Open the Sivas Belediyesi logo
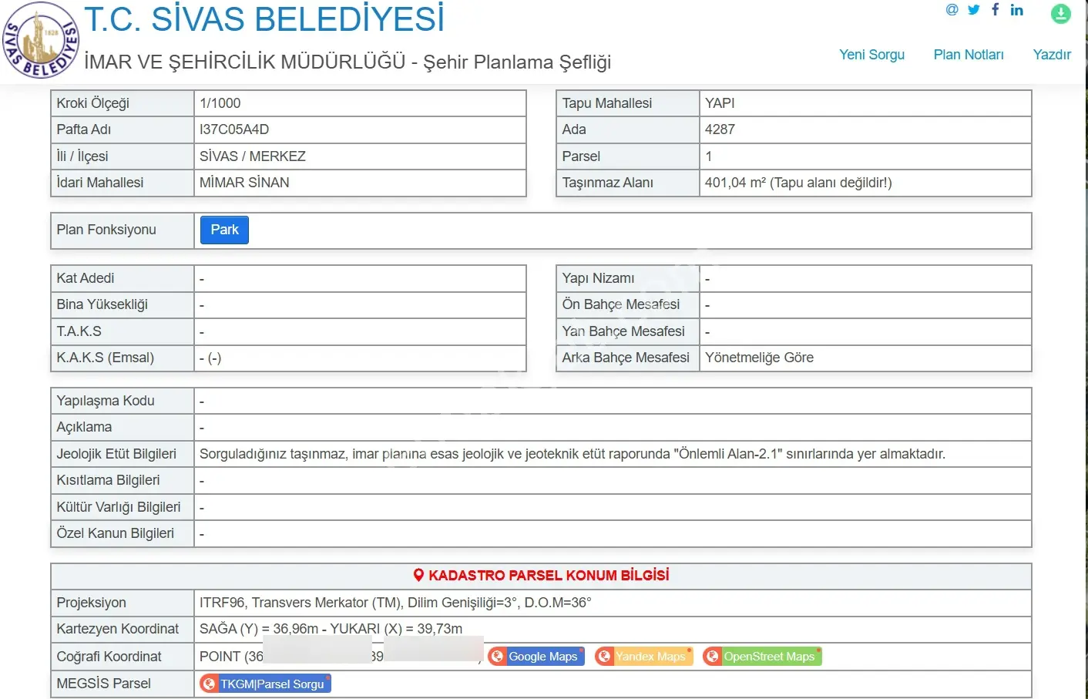1088x699 pixels. [x=40, y=40]
